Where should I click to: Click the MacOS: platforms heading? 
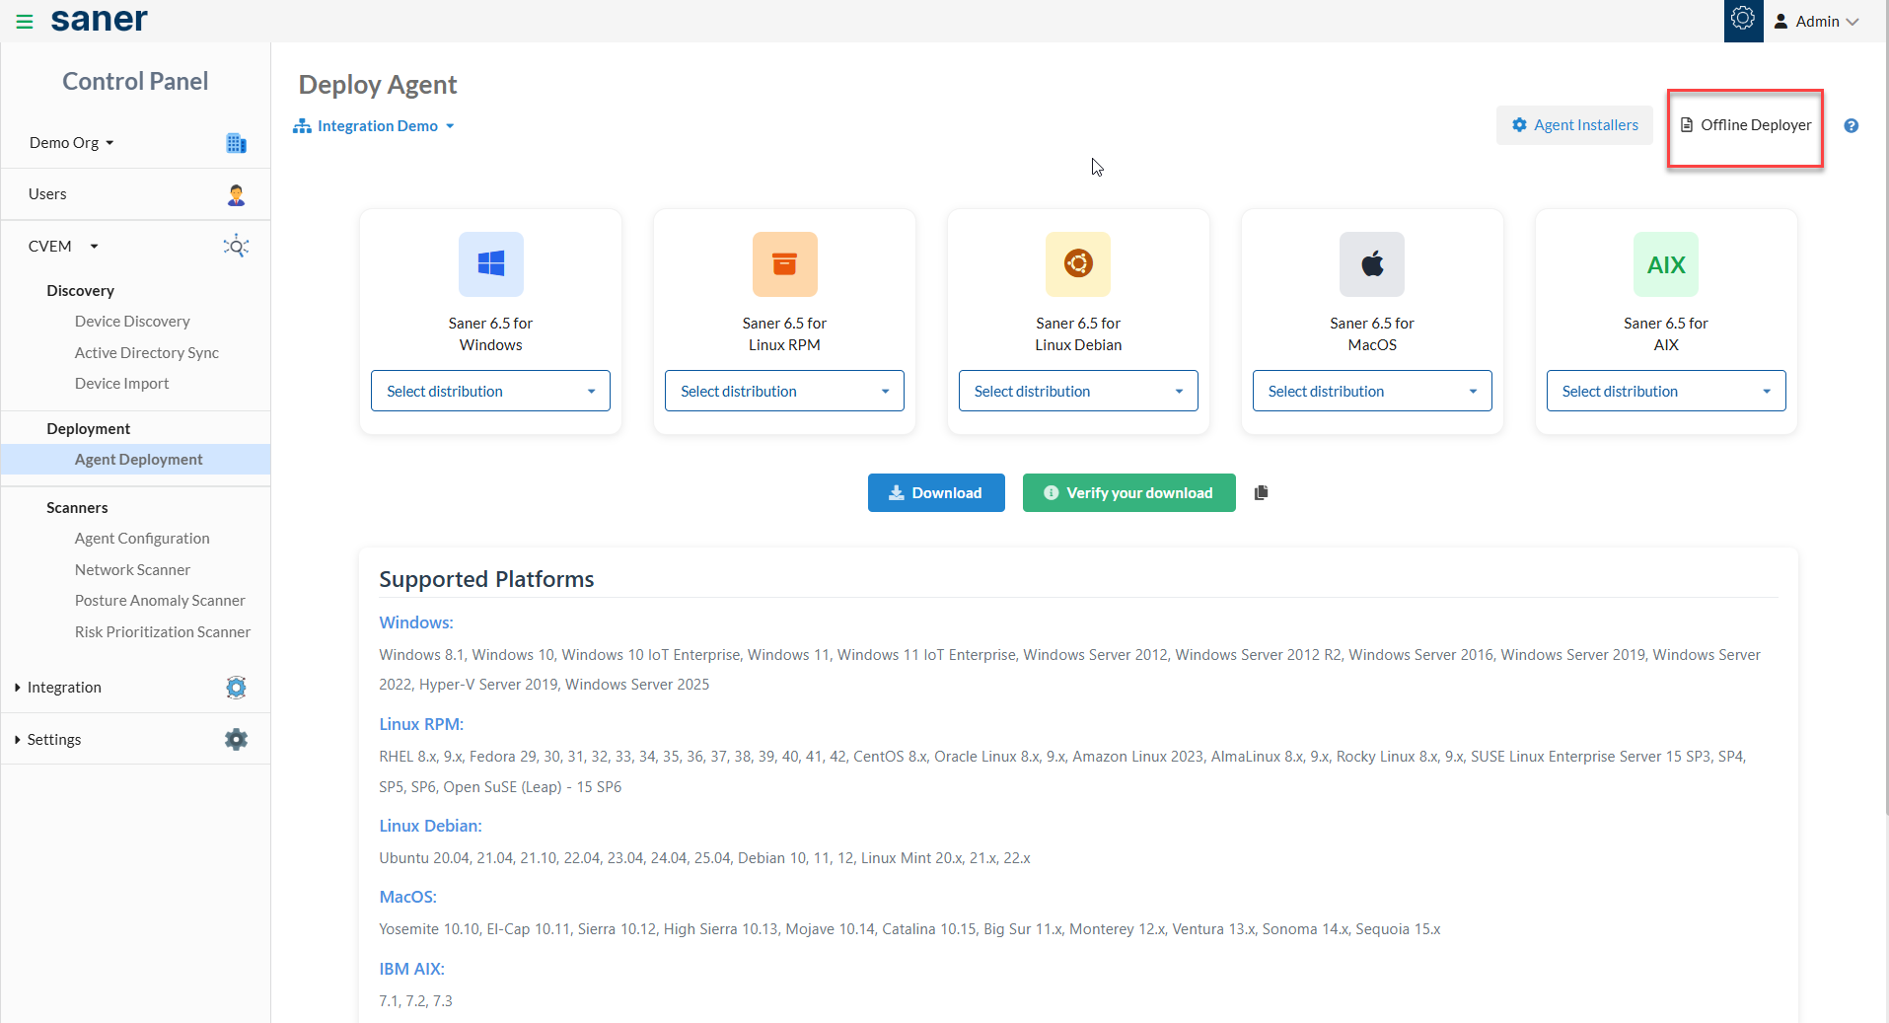(407, 897)
